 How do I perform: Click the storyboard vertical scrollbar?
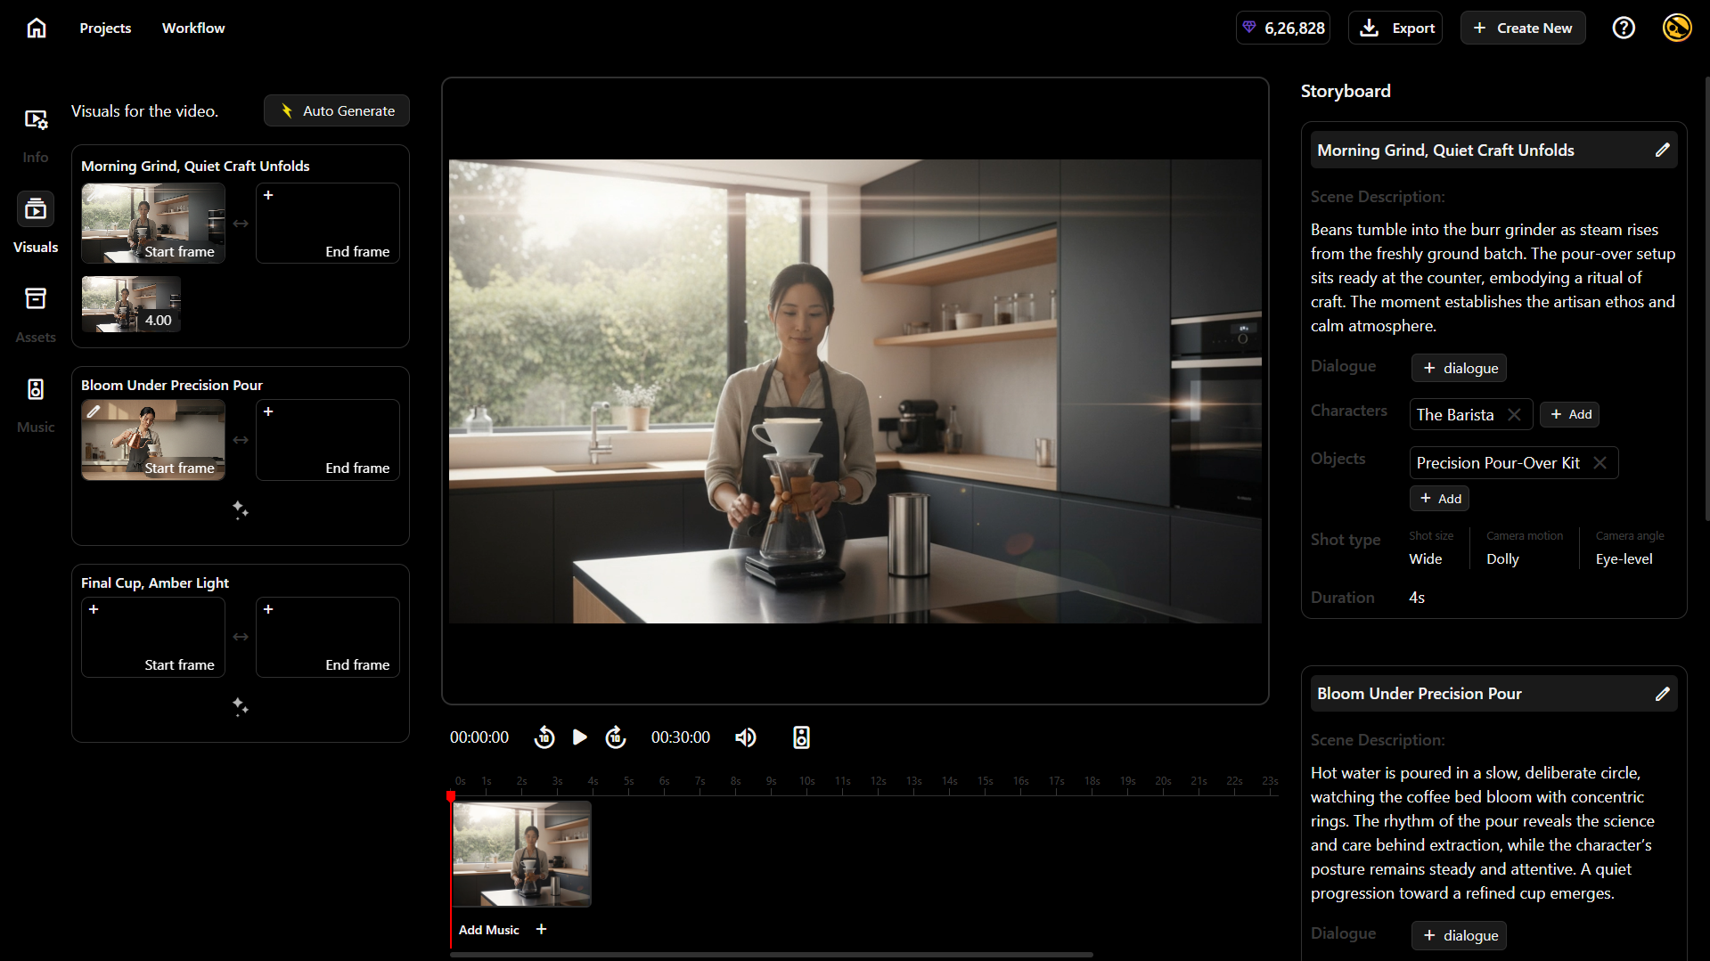(x=1706, y=298)
